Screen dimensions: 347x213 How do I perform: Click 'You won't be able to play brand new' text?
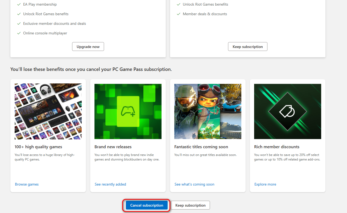[x=127, y=157]
